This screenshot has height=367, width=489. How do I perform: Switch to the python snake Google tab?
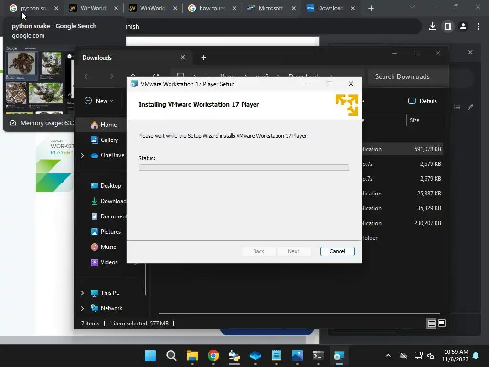[29, 8]
